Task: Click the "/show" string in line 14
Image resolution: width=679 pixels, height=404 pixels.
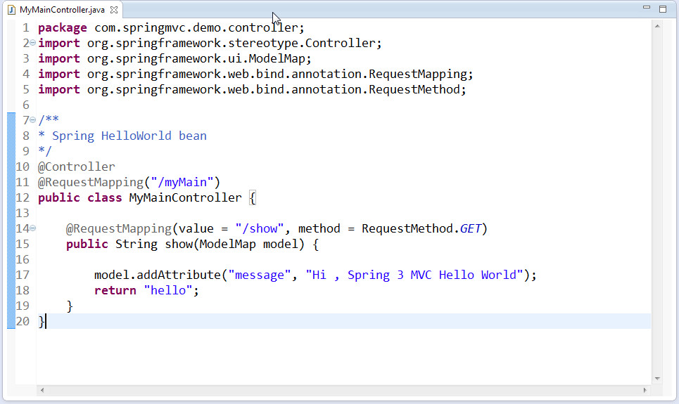Action: [260, 228]
